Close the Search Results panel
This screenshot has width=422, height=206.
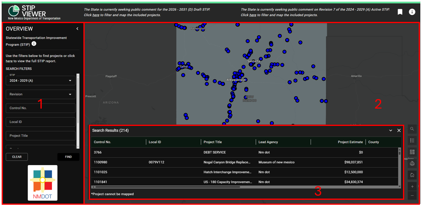click(x=399, y=130)
